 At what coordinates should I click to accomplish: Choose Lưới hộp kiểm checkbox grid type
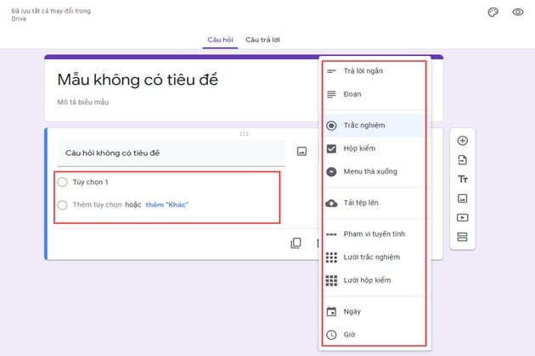point(374,281)
